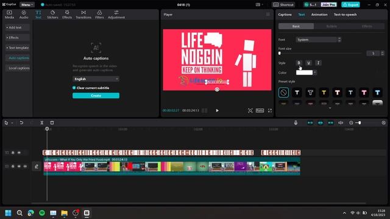Click the Create captions button
The width and height of the screenshot is (390, 219).
pyautogui.click(x=96, y=96)
